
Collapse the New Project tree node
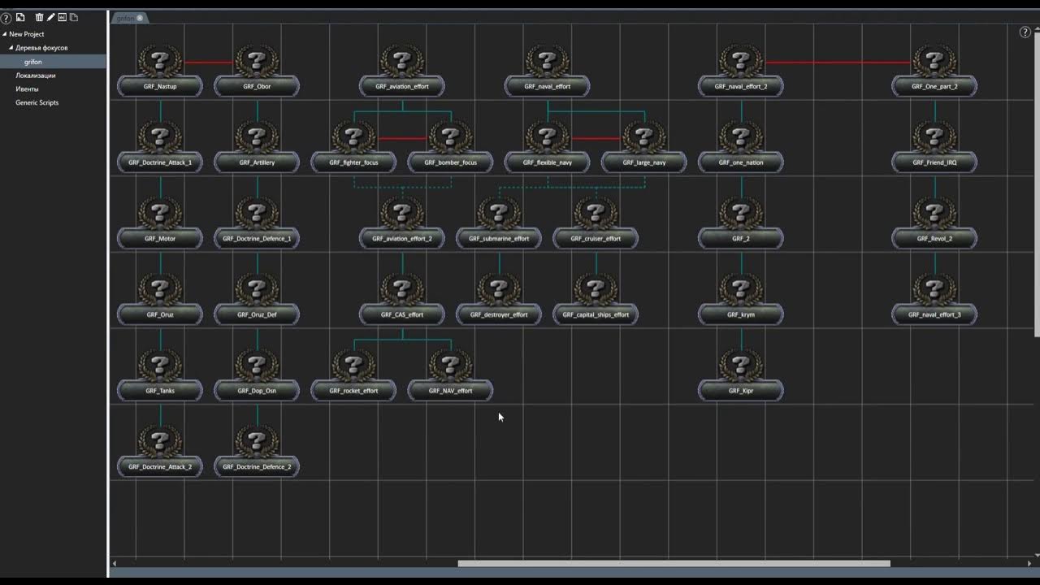tap(4, 34)
